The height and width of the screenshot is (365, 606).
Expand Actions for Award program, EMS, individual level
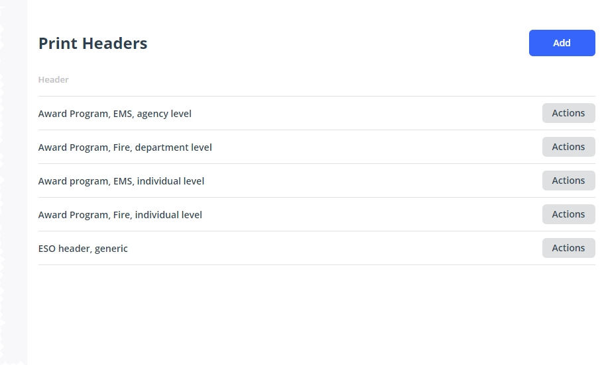(568, 181)
